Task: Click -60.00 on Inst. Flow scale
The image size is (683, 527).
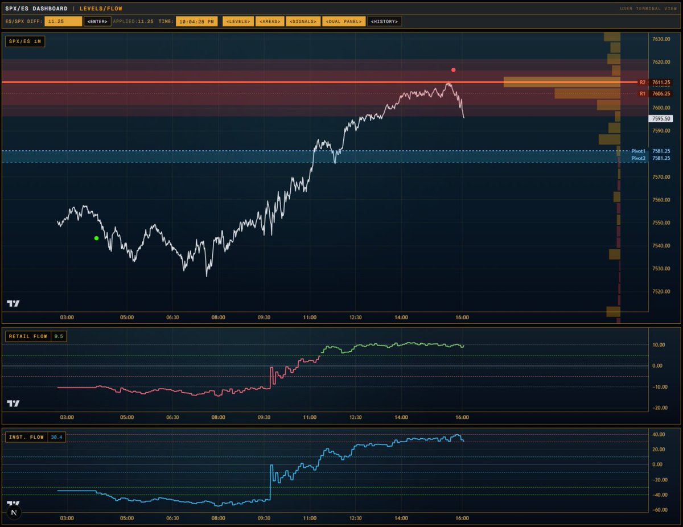Action: point(659,510)
